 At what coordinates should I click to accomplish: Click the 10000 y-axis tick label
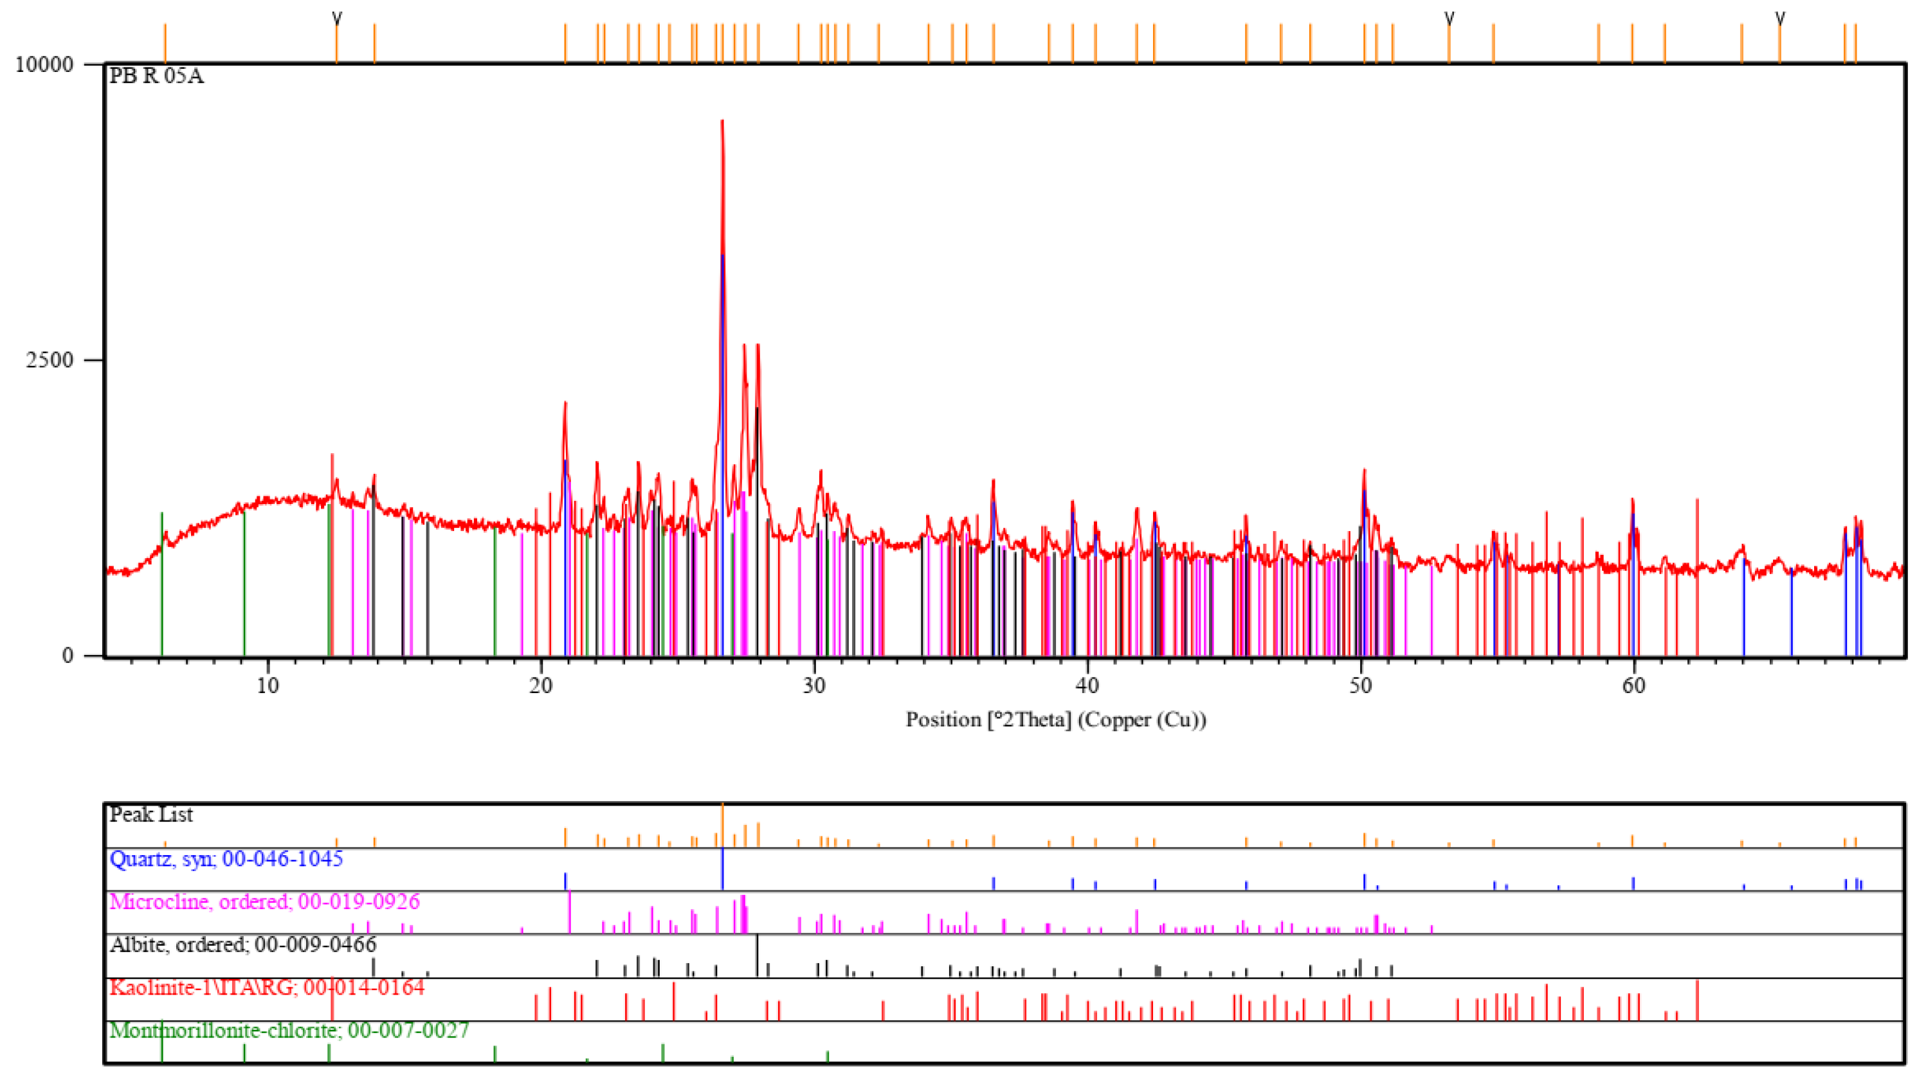pyautogui.click(x=44, y=64)
